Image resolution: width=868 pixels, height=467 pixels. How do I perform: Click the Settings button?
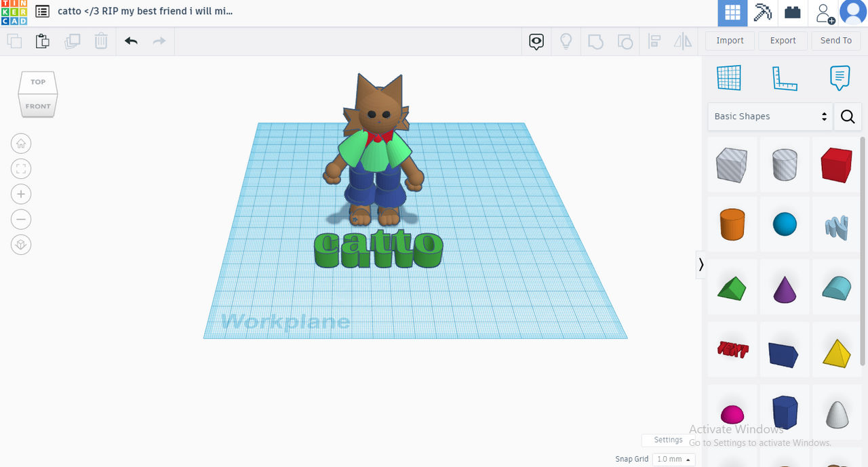668,440
